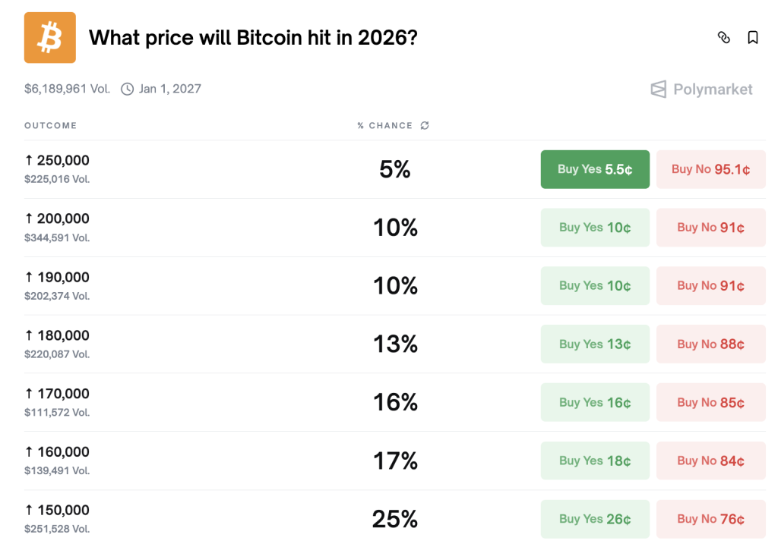Click the Polymarket logo
Screen dimensions: 778x547
pos(701,90)
